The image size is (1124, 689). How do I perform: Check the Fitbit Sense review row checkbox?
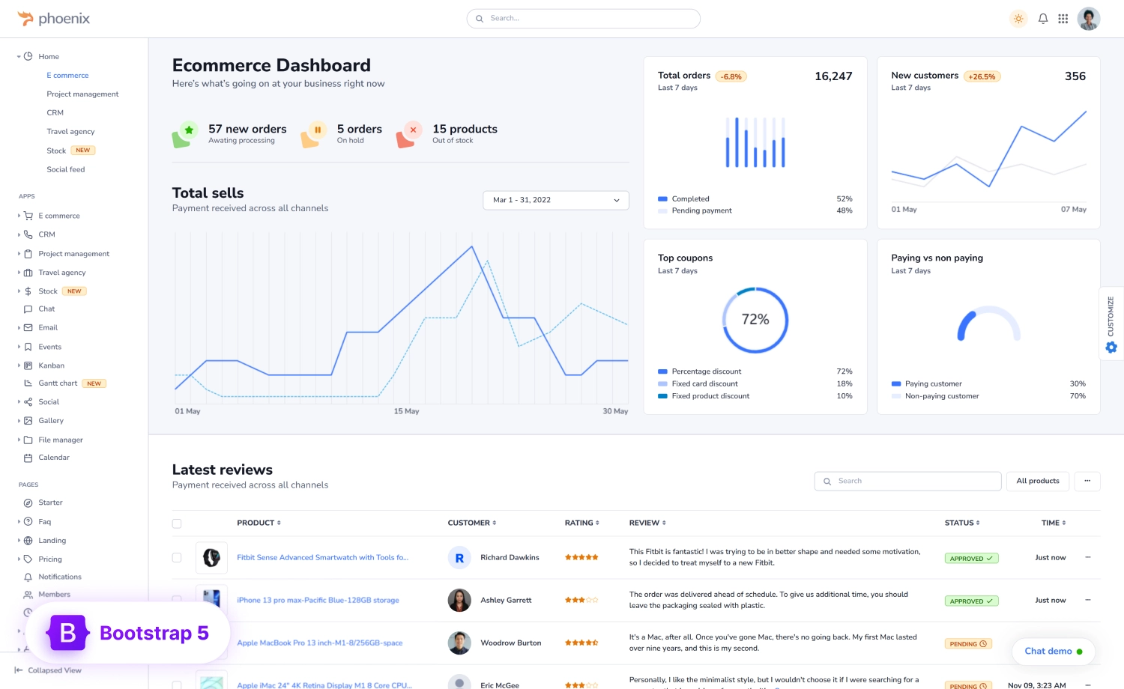177,557
